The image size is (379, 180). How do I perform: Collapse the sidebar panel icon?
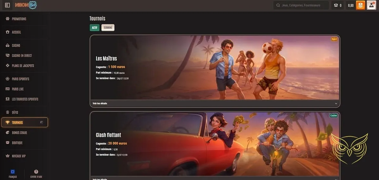(x=8, y=5)
